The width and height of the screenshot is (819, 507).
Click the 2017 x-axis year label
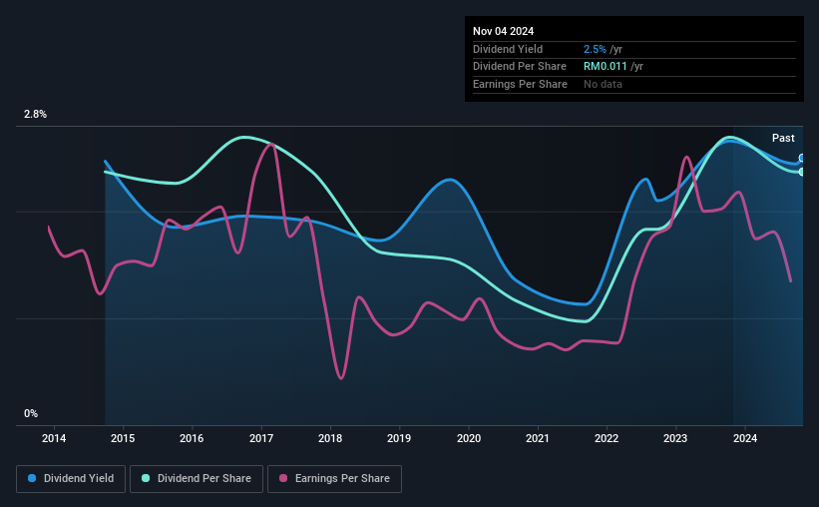click(x=261, y=438)
